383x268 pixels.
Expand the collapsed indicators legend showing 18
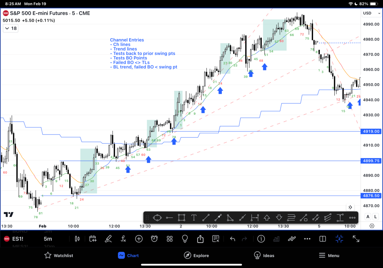[10, 28]
